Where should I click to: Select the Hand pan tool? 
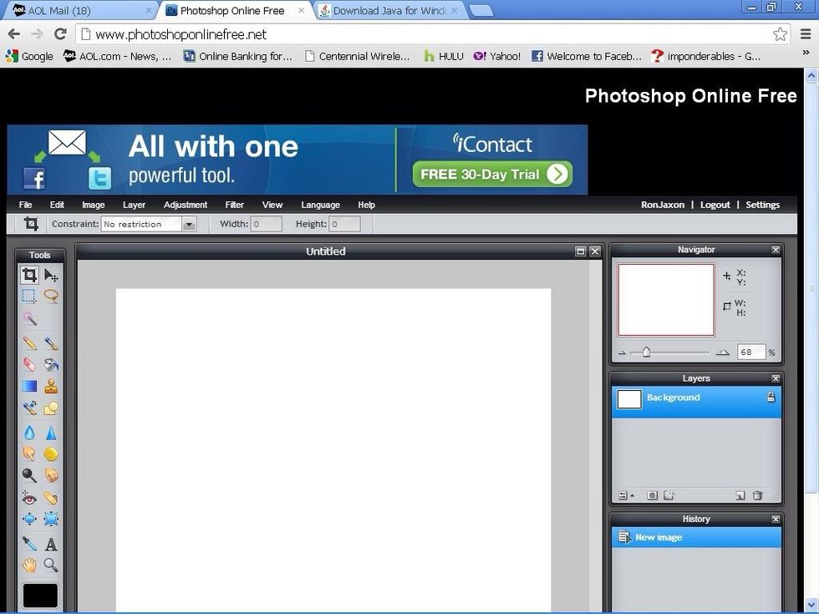tap(30, 565)
